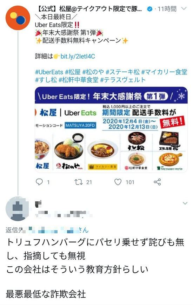Open the #松のや hashtag
The image size is (193, 305).
coord(93,72)
